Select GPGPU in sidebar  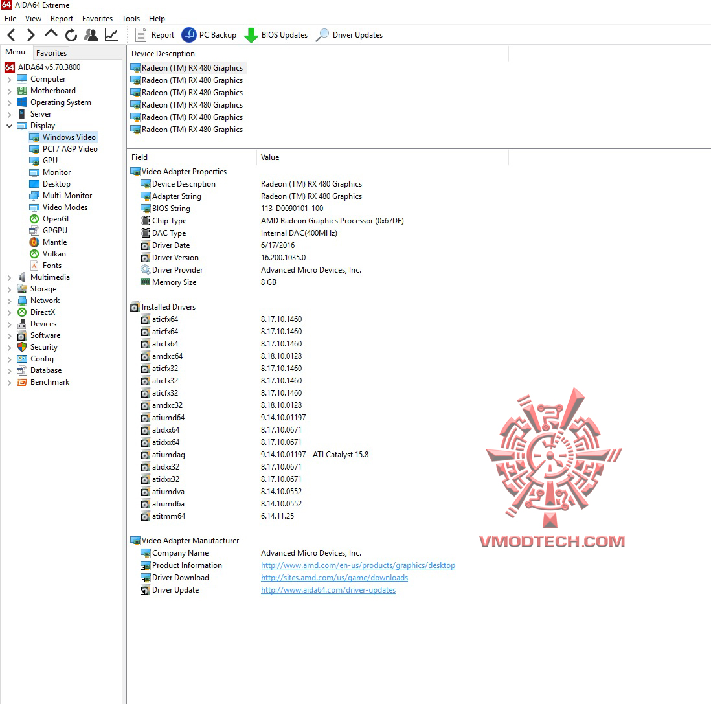coord(54,231)
